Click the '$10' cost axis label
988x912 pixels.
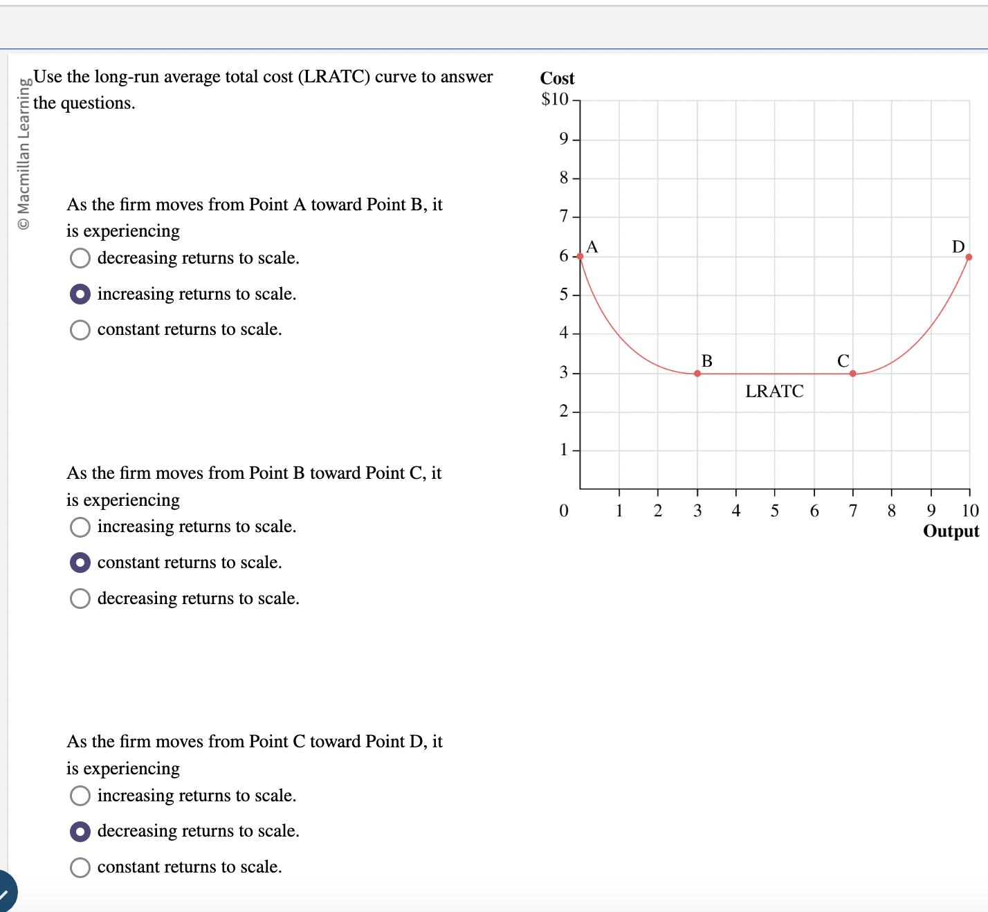click(x=555, y=99)
